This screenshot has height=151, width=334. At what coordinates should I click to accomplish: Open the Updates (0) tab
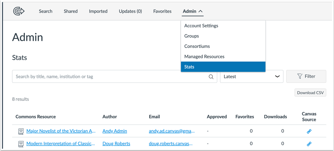pos(130,11)
